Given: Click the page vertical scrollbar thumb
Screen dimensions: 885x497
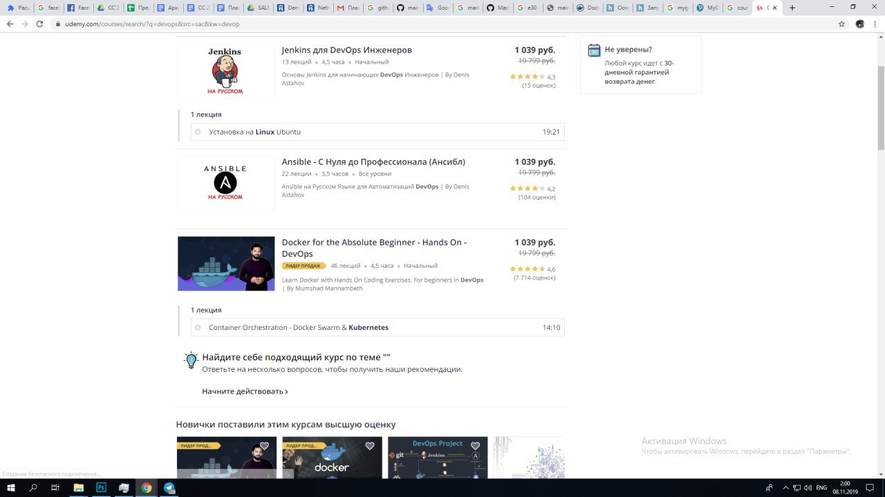Looking at the screenshot, I should pos(881,107).
